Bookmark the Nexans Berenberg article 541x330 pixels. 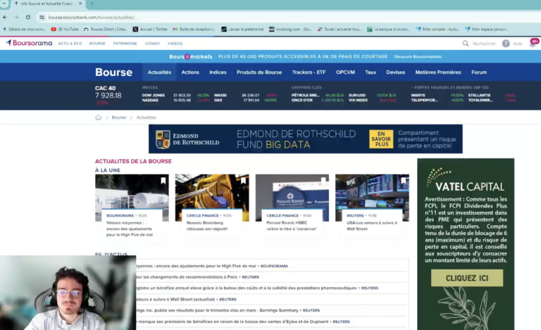(243, 181)
